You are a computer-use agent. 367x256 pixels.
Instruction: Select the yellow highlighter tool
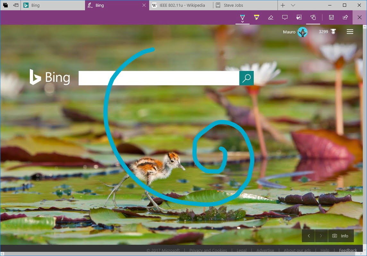coord(256,17)
